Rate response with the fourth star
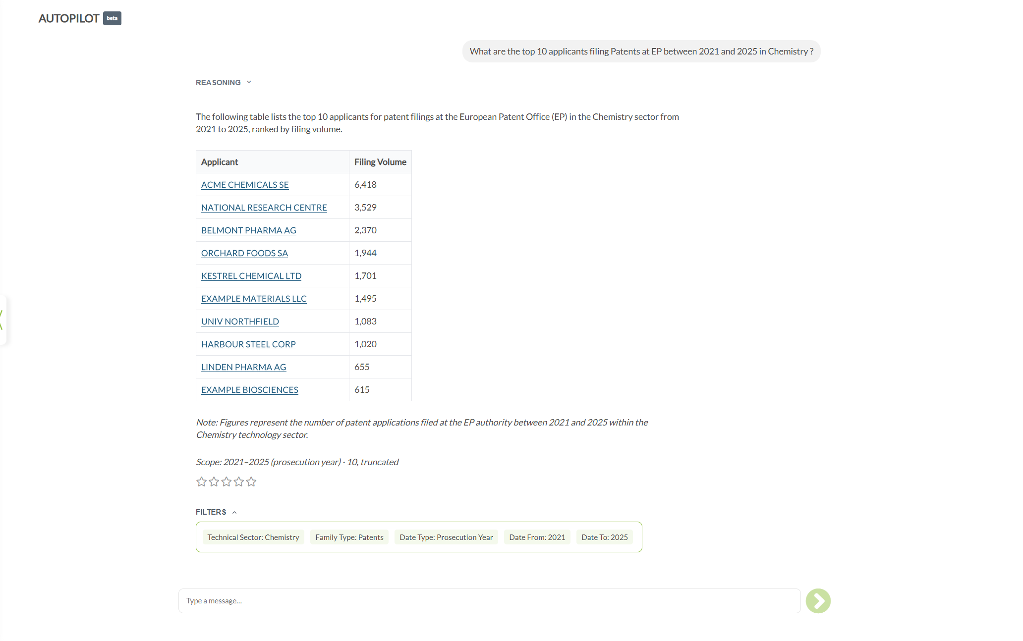Viewport: 1023px width, 641px height. coord(239,481)
